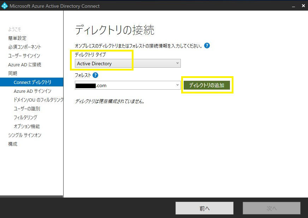The height and width of the screenshot is (218, 308).
Task: Go to 必須コンポーネント step
Action: click(x=25, y=47)
